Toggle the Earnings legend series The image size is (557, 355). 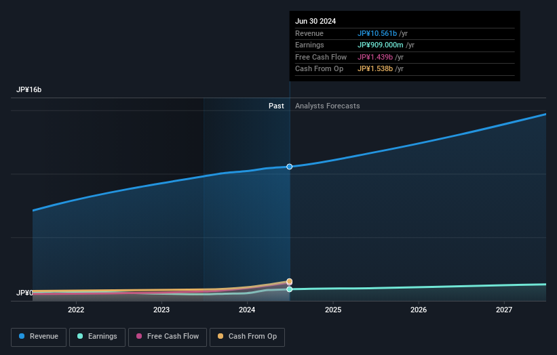(x=97, y=337)
